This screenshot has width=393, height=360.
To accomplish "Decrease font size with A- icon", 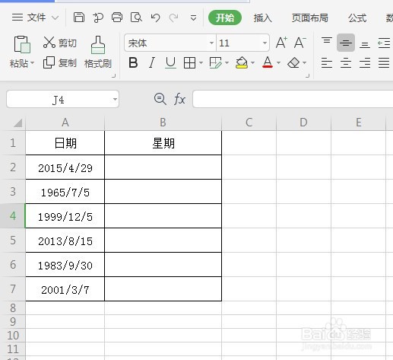I will (300, 43).
